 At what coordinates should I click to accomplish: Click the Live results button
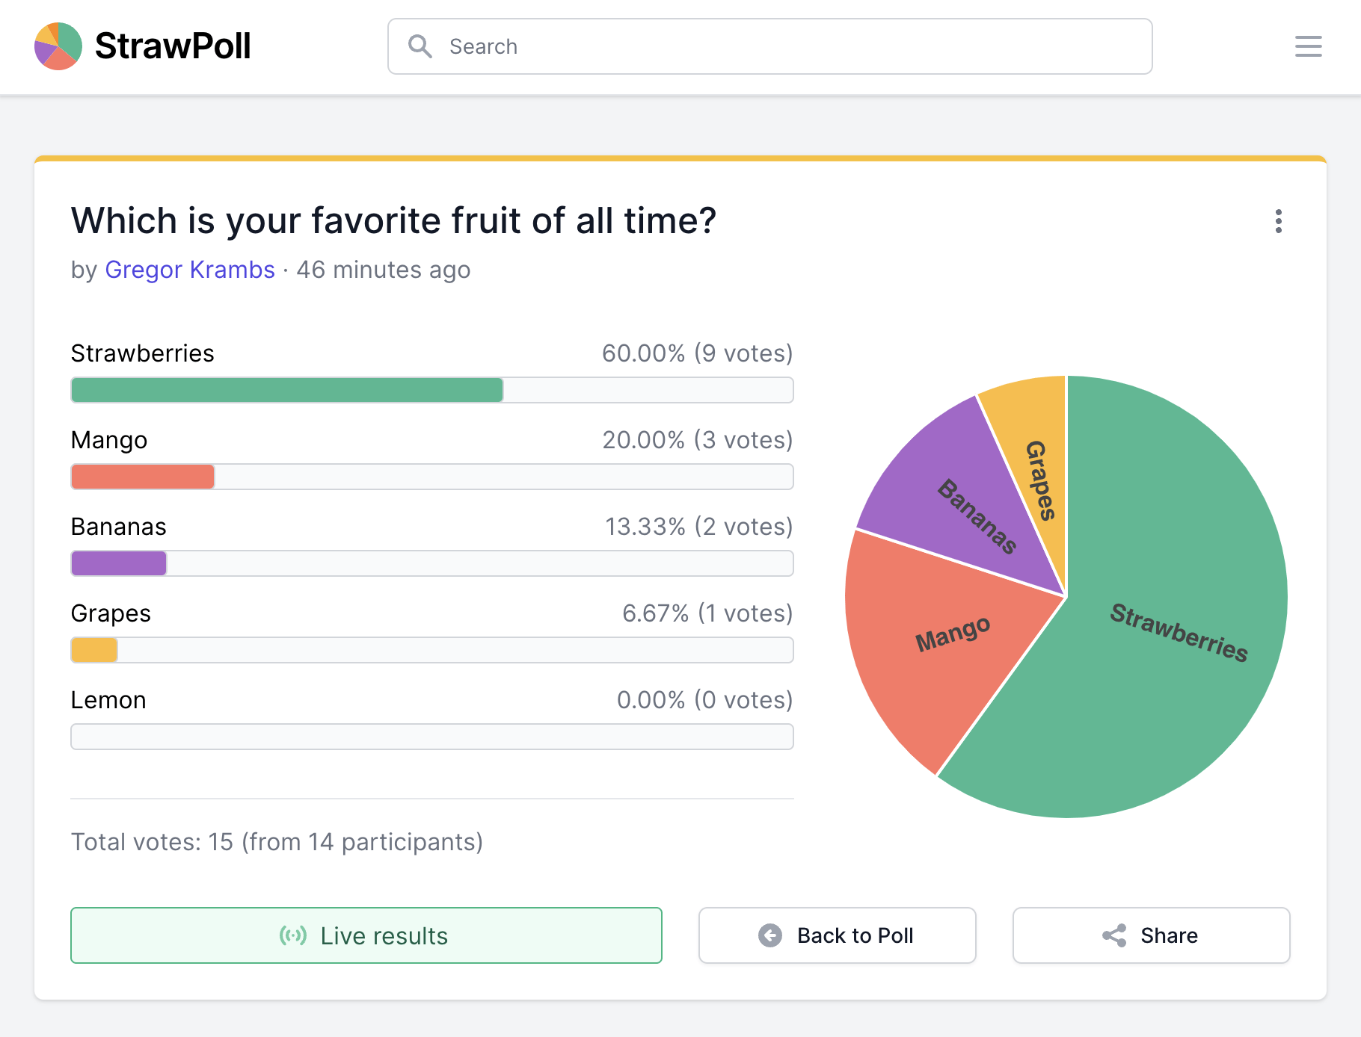click(366, 935)
